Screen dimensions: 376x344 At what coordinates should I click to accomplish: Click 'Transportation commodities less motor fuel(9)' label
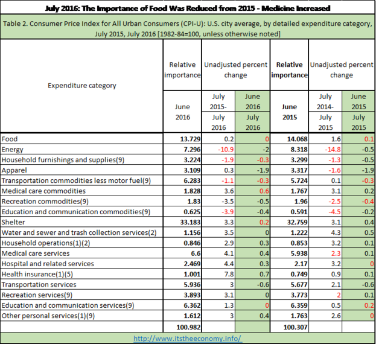point(76,180)
